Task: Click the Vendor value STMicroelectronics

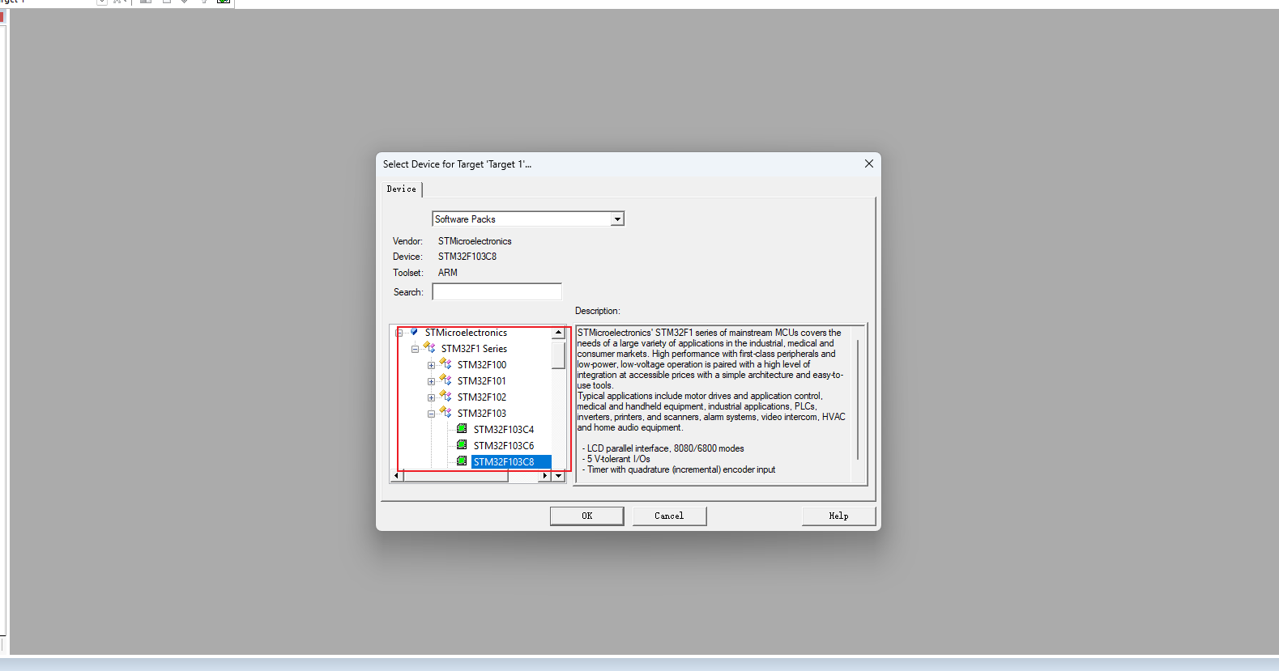Action: point(475,240)
